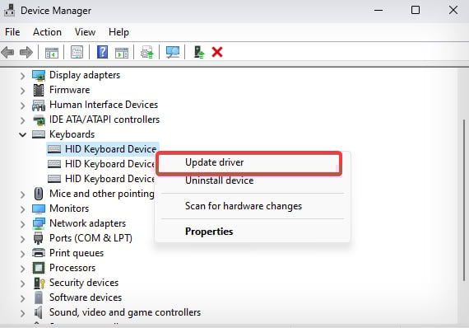Image resolution: width=469 pixels, height=328 pixels.
Task: Select the Ports (COM & LPT) label
Action: tap(91, 238)
